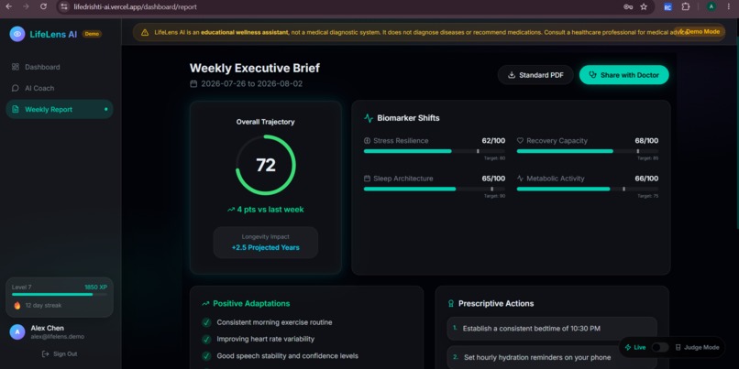Open the browser extensions puzzle icon
The width and height of the screenshot is (739, 369).
[x=685, y=6]
